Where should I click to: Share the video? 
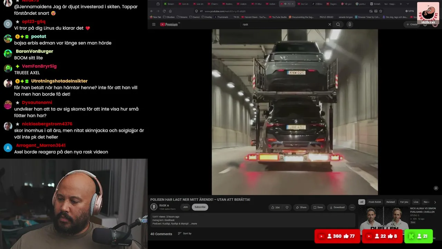pyautogui.click(x=301, y=207)
